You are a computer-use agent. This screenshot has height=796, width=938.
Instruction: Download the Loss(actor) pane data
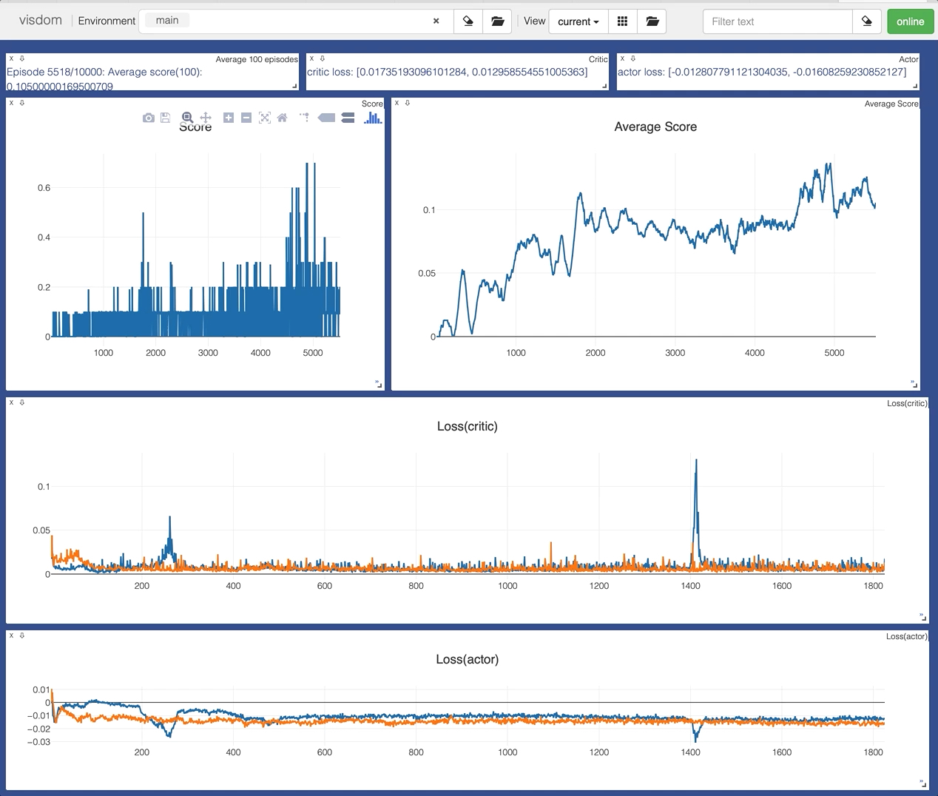[21, 635]
